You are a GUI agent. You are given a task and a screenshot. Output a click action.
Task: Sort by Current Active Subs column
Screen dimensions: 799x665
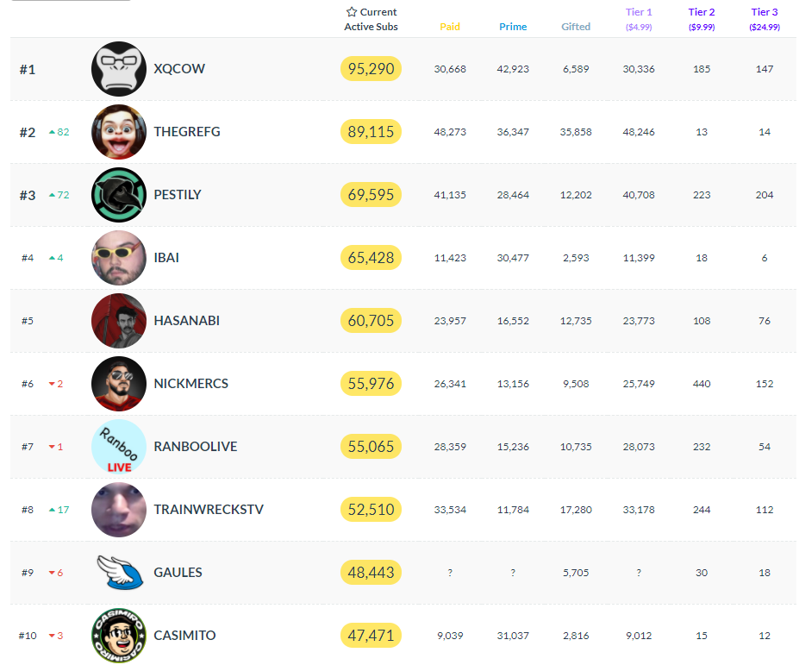pyautogui.click(x=371, y=19)
